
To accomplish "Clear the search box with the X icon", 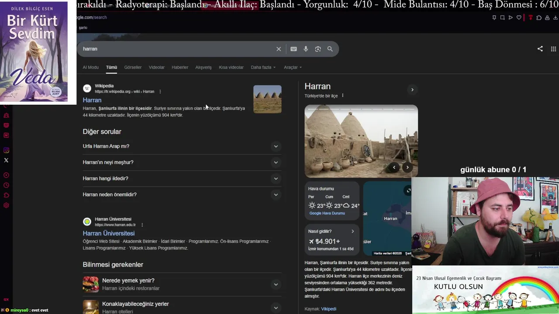I will point(279,49).
